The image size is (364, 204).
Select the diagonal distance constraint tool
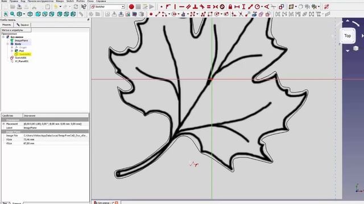[250, 7]
